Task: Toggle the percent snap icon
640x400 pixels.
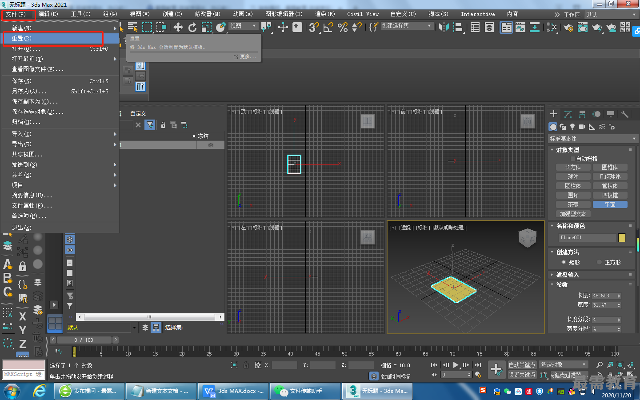Action: (x=343, y=28)
